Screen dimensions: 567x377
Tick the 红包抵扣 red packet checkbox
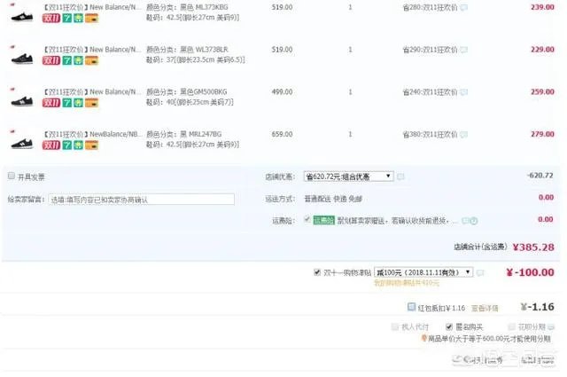point(410,307)
